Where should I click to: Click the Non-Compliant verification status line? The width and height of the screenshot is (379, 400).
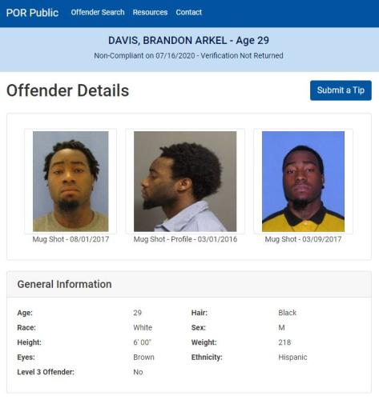[x=188, y=55]
